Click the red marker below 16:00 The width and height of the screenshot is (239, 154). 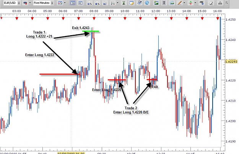[218, 18]
